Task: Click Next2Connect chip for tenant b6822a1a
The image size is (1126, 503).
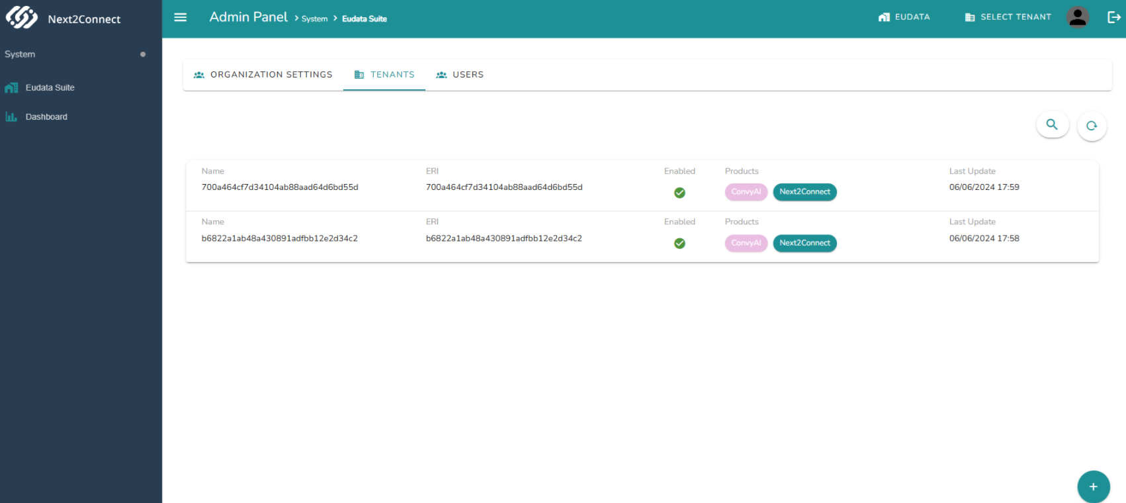Action: [x=805, y=243]
